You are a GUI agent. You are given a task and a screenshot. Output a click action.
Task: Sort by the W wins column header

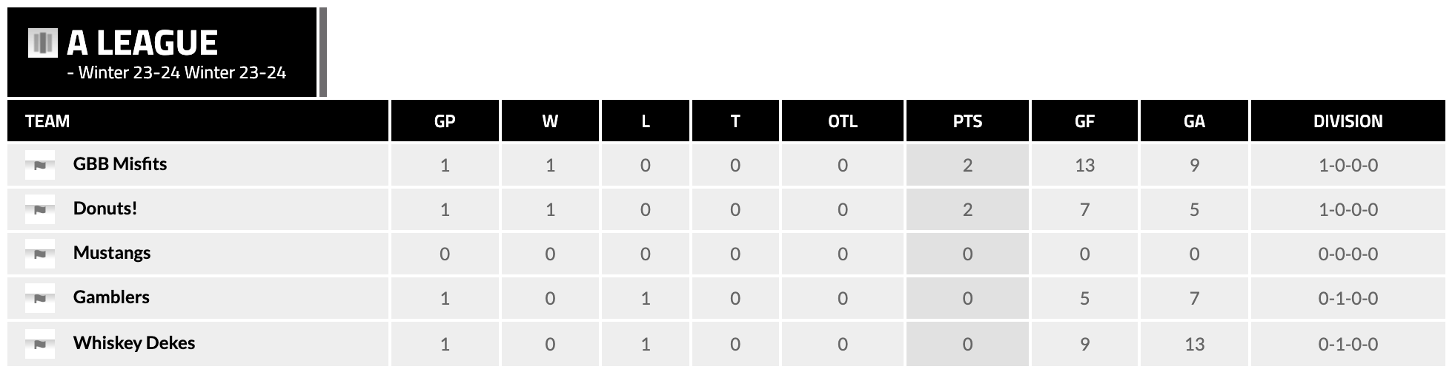550,121
